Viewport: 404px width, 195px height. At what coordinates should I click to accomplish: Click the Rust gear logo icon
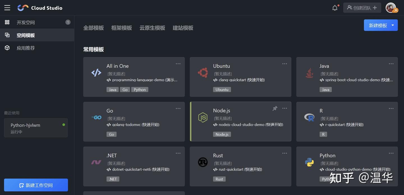click(203, 162)
